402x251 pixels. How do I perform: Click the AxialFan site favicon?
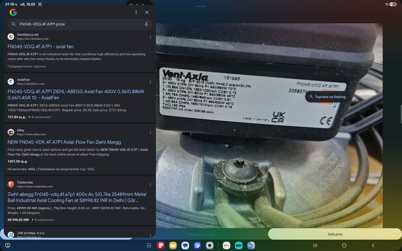click(x=11, y=81)
